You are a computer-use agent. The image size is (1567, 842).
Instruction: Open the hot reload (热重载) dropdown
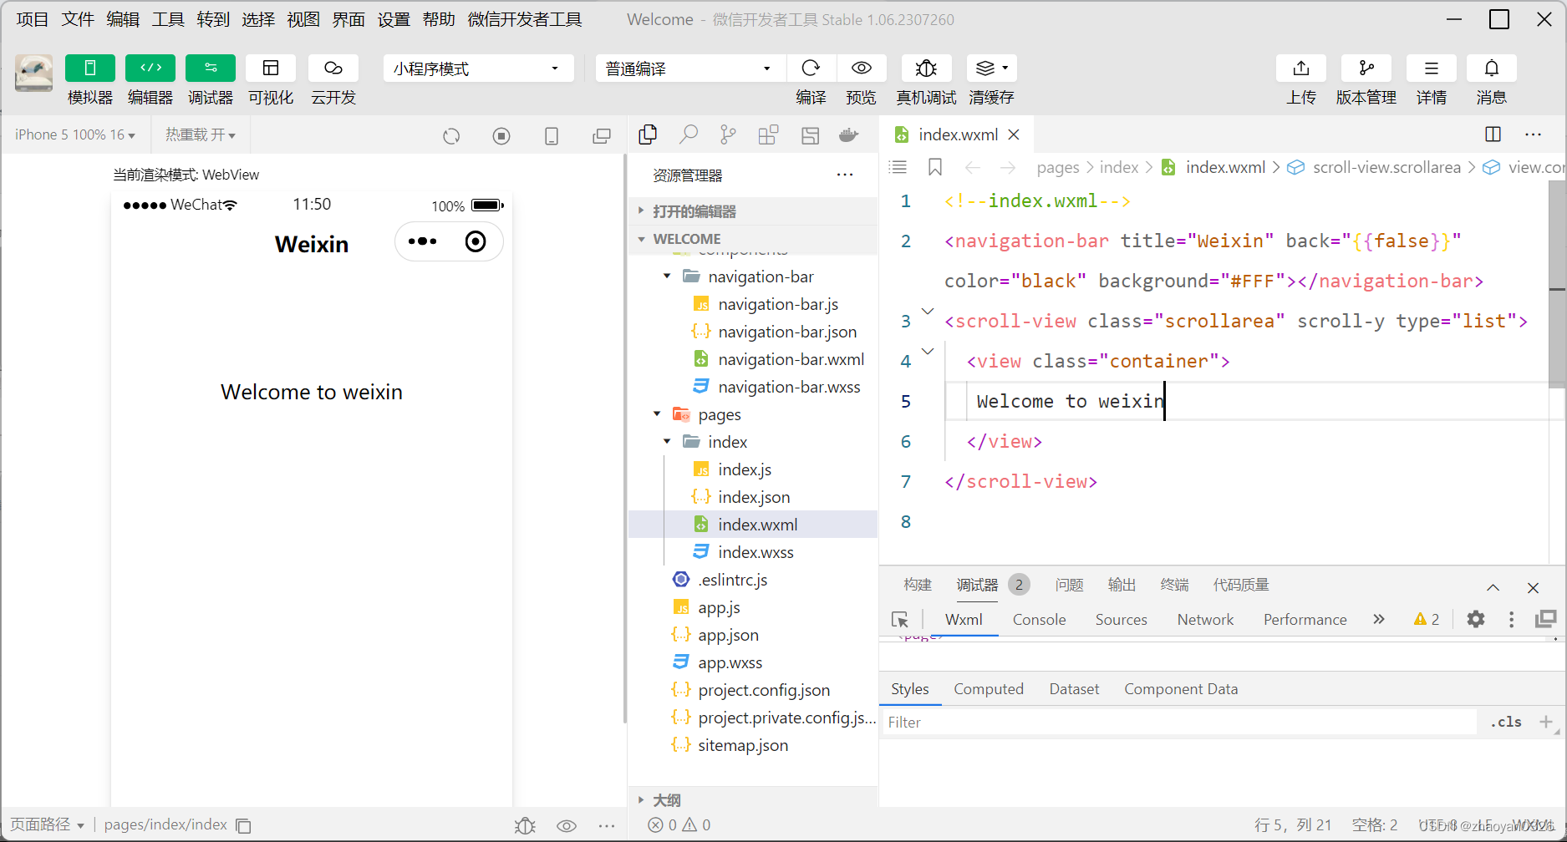pos(201,134)
